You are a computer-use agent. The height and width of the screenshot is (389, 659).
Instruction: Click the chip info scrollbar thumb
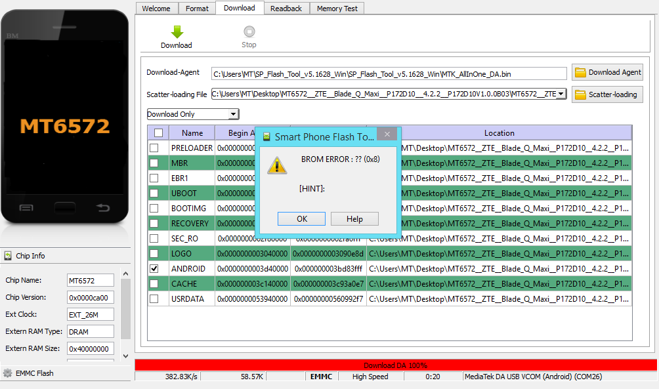tap(125, 309)
